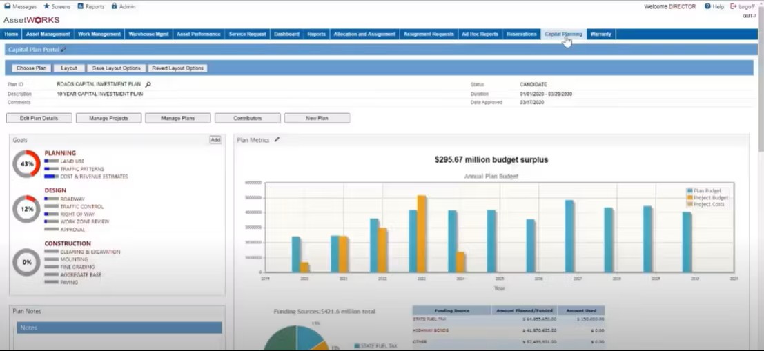Click Plan Budget legend swatch

690,191
